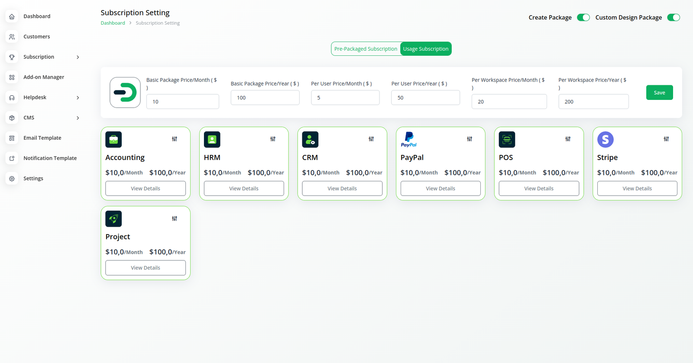
Task: Select the Usage Subscription tab
Action: tap(426, 49)
